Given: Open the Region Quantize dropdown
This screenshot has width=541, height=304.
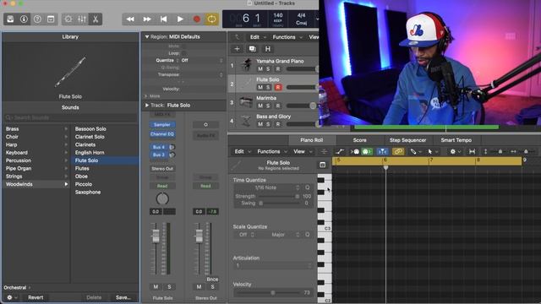Looking at the screenshot, I should [x=202, y=60].
